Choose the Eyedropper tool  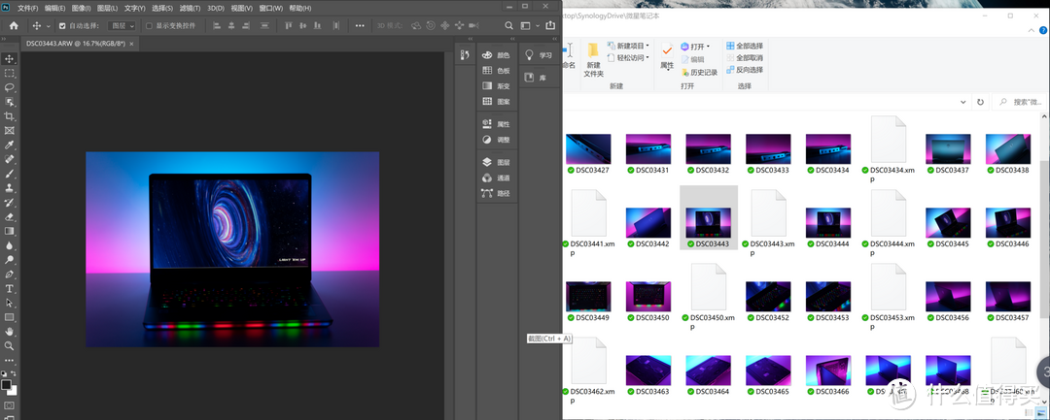click(10, 145)
